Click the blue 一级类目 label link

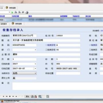[x=93, y=45]
